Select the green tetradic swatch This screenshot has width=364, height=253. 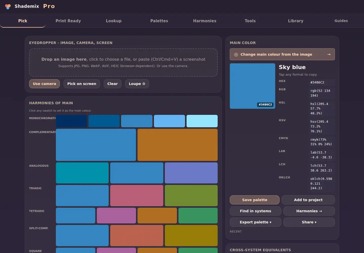tap(198, 216)
